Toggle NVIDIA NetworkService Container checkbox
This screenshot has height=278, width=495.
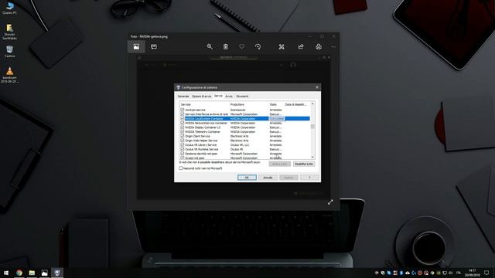click(183, 123)
